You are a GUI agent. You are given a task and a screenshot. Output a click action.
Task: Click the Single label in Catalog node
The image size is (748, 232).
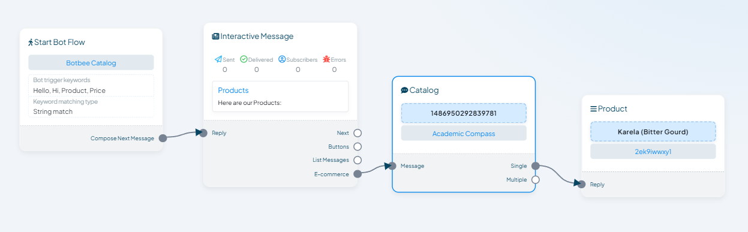[519, 166]
